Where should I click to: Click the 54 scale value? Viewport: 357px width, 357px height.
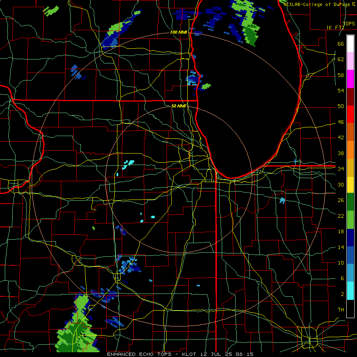[341, 90]
